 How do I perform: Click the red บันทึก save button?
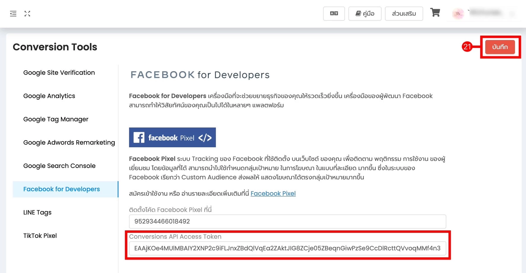(500, 47)
